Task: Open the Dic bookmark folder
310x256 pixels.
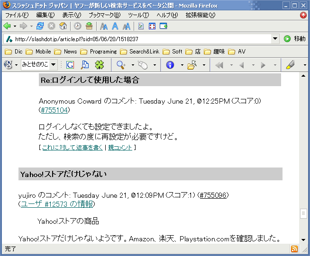Action: (14, 52)
